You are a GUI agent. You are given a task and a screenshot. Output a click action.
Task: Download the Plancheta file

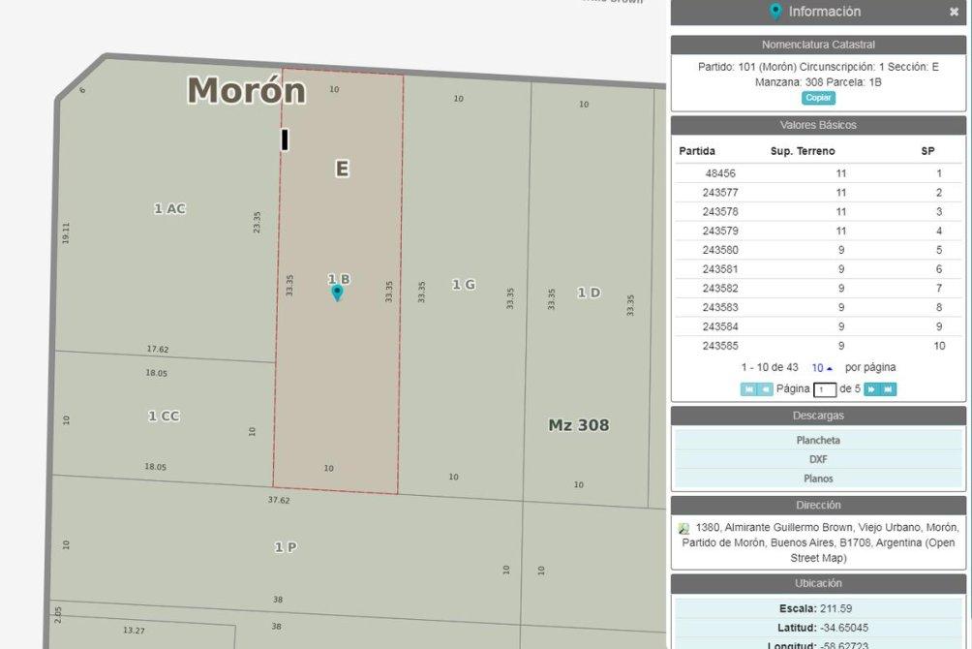click(x=818, y=440)
